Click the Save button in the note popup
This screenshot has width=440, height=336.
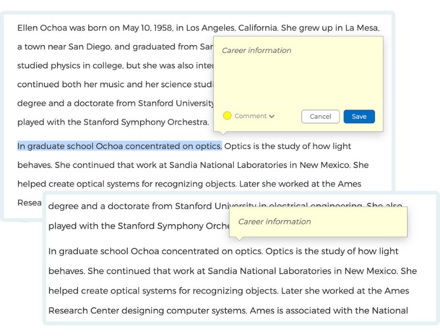359,116
